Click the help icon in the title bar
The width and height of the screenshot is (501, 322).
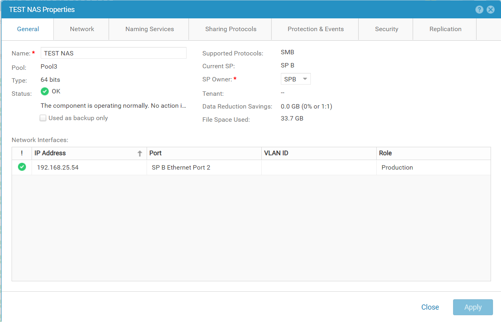(x=479, y=9)
